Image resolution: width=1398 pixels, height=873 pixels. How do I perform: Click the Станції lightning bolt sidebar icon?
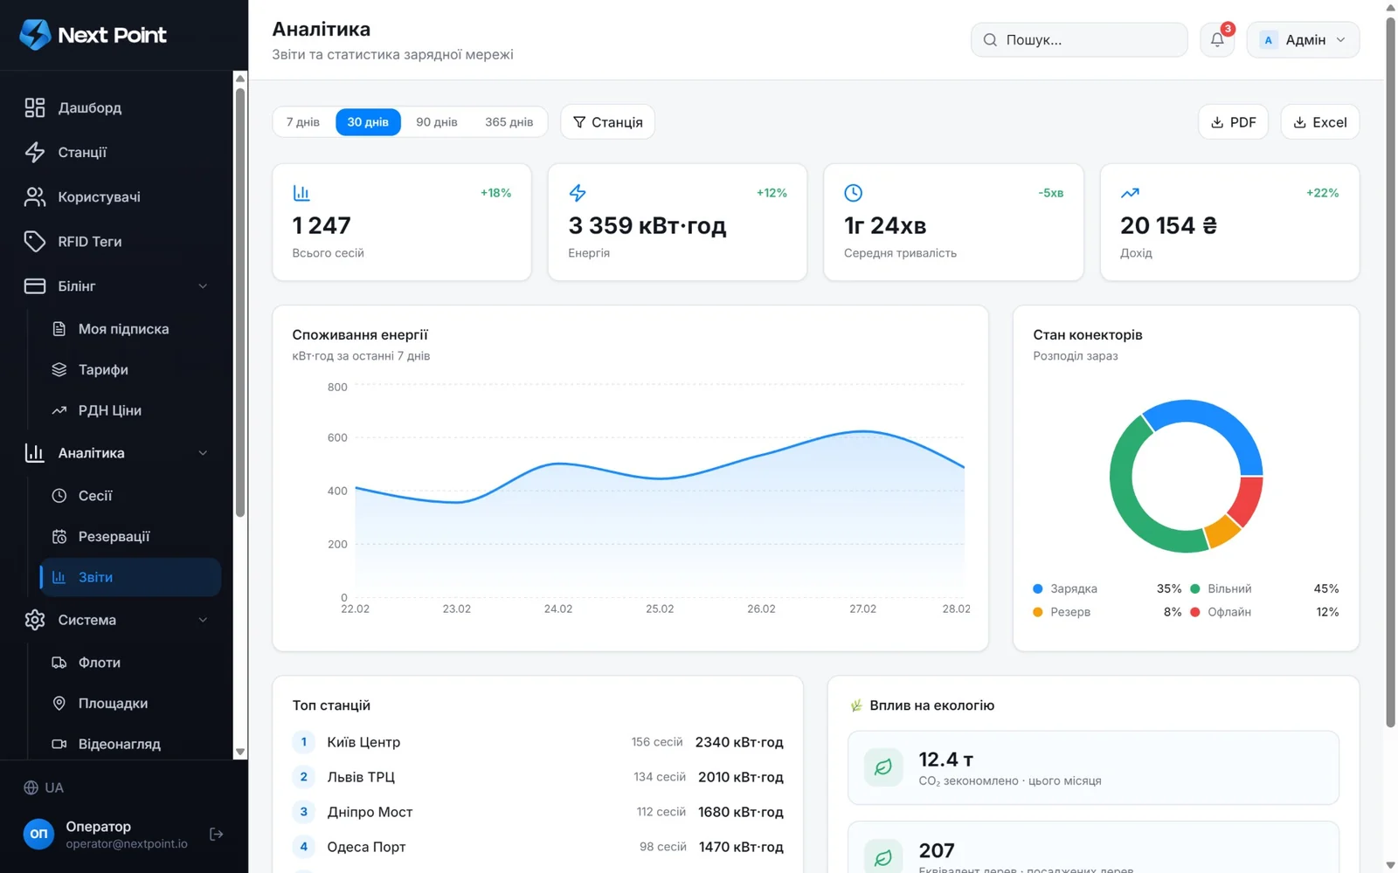point(35,152)
